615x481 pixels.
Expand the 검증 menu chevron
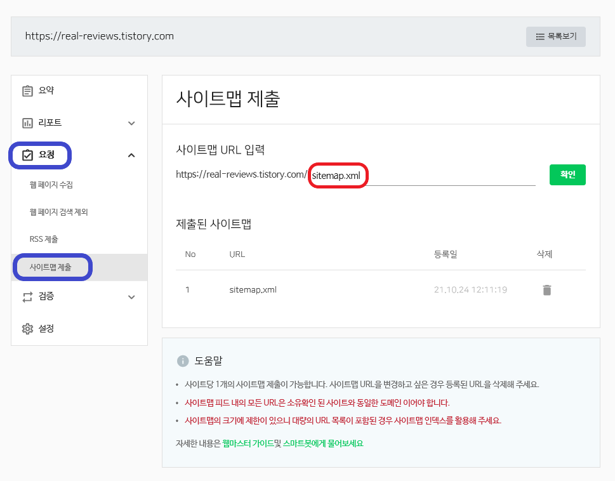(131, 297)
